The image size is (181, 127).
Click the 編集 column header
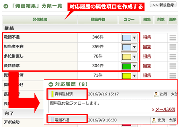click(x=147, y=19)
